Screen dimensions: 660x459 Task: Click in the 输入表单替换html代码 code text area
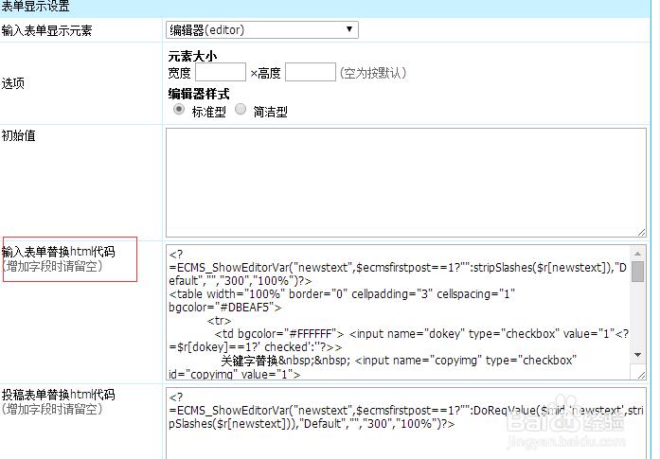[398, 312]
